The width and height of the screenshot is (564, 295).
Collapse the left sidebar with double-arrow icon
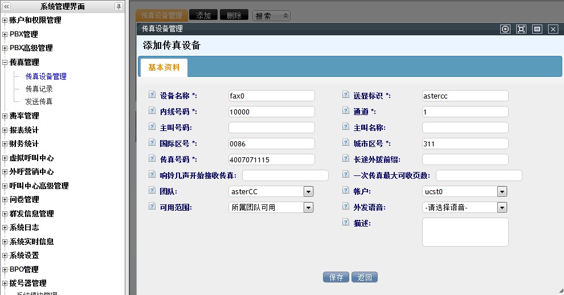[x=6, y=6]
